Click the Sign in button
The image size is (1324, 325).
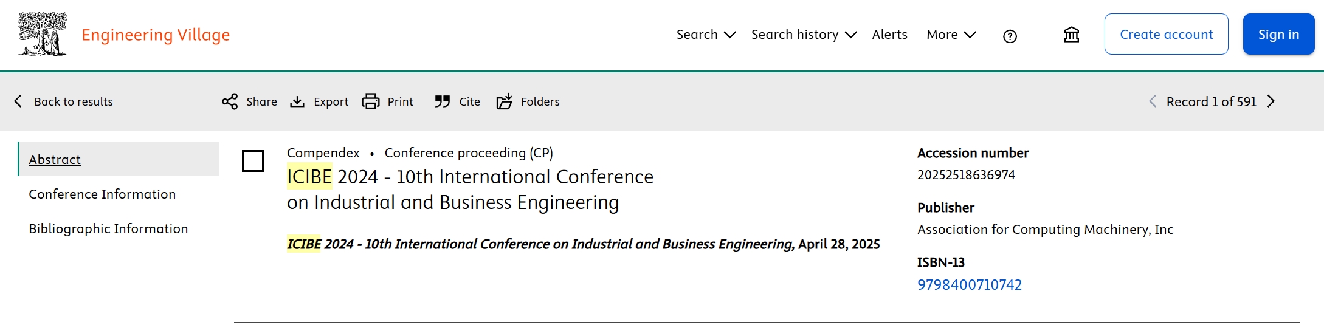click(1279, 34)
